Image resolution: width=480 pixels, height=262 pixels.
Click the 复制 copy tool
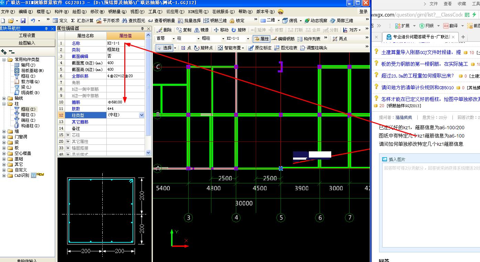[184, 30]
